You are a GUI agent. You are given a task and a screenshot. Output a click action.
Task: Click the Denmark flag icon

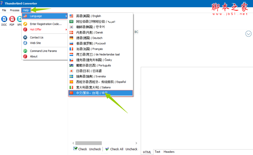pyautogui.click(x=71, y=32)
